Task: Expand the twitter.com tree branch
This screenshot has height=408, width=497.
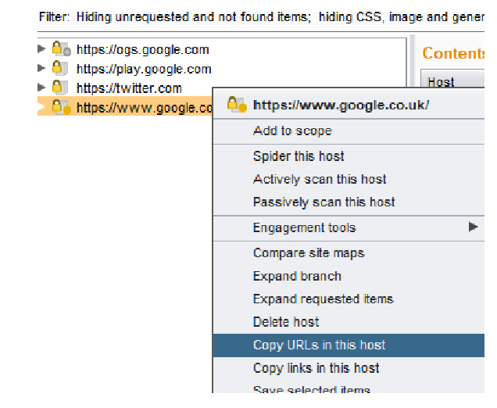Action: (42, 88)
